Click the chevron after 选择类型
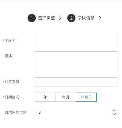This screenshot has height=128, width=122. click(60, 18)
